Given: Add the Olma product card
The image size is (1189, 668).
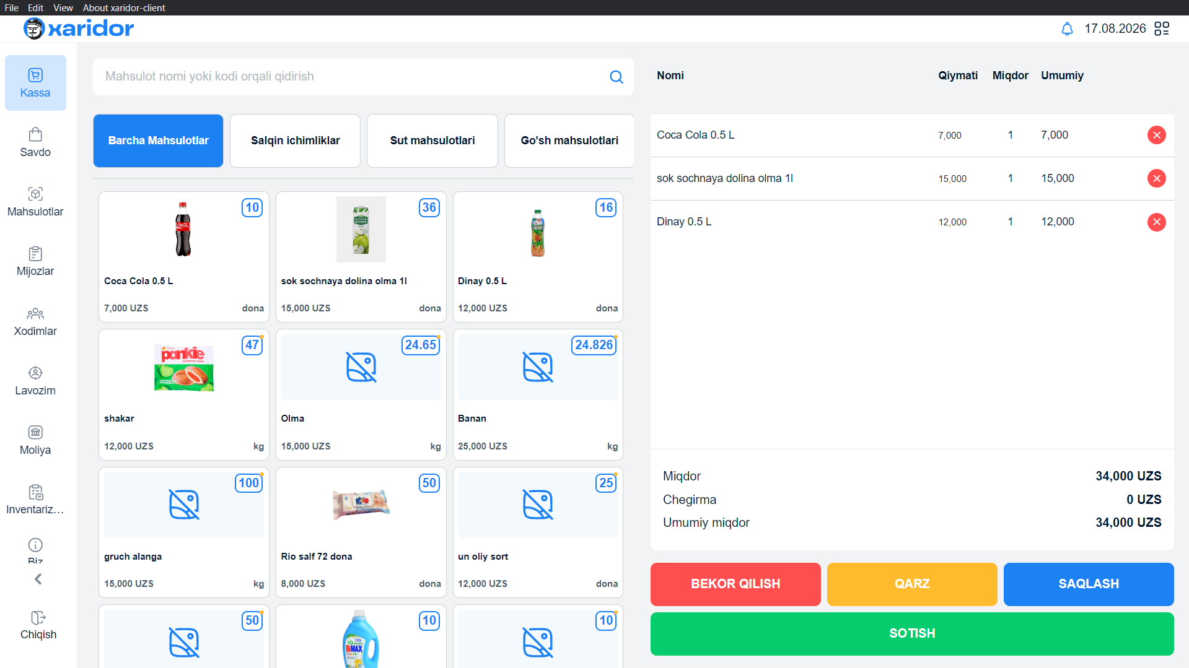Looking at the screenshot, I should pos(361,394).
